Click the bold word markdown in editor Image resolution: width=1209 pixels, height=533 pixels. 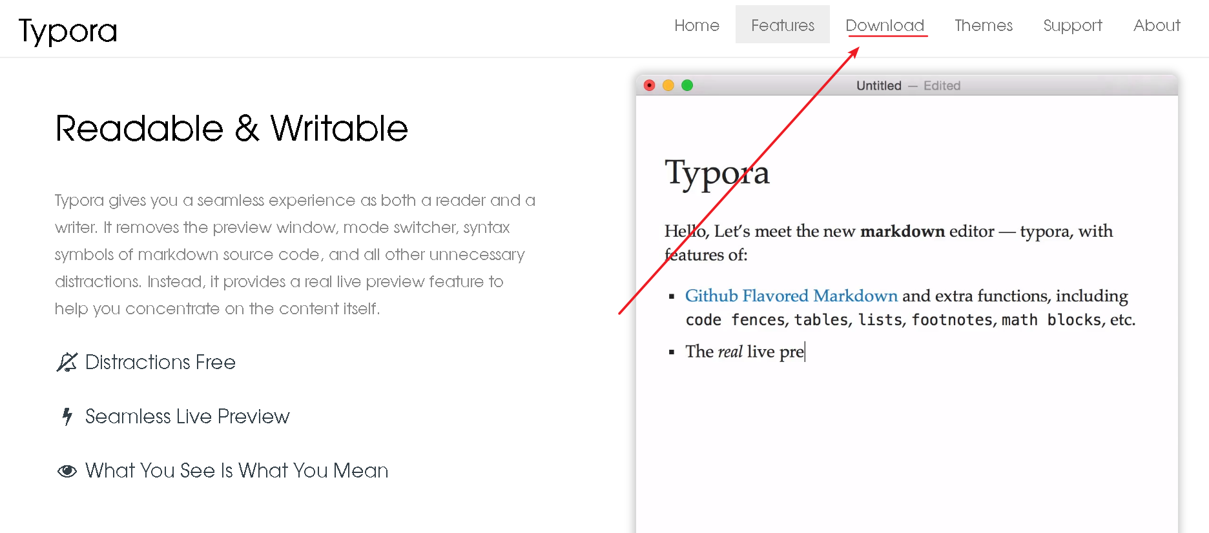902,231
